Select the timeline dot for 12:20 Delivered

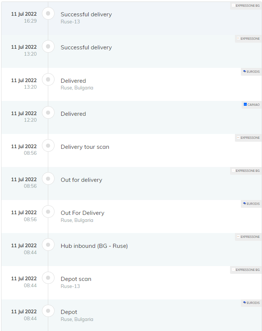(x=48, y=112)
